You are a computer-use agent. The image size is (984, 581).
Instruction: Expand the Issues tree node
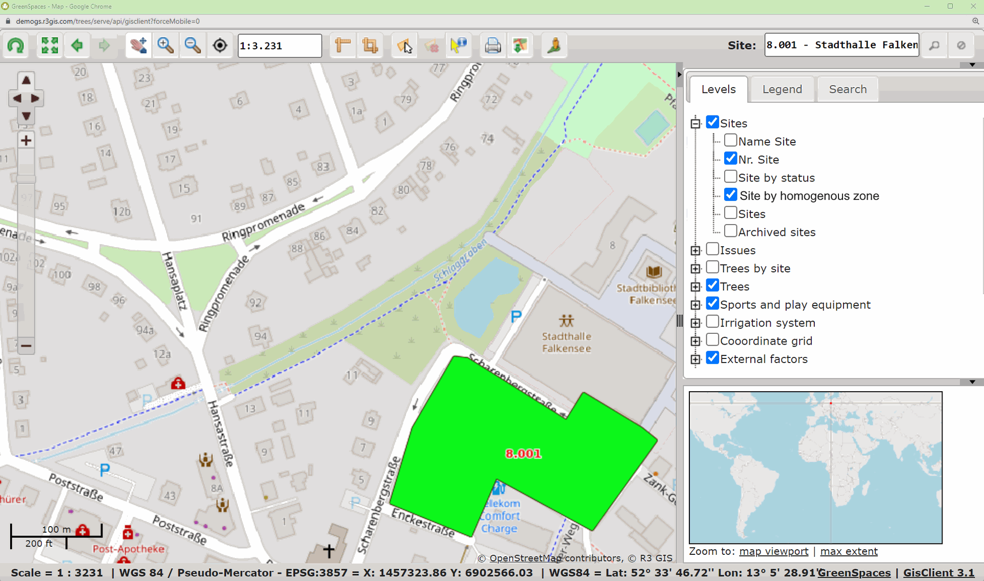coord(695,250)
